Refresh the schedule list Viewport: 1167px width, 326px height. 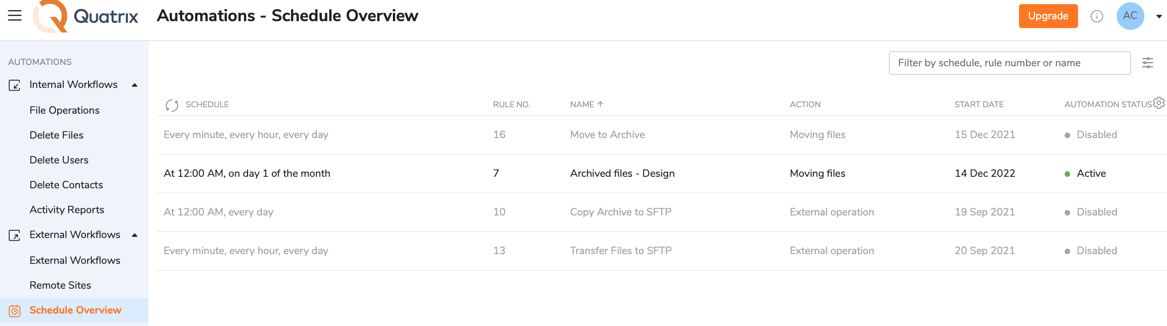pos(172,105)
